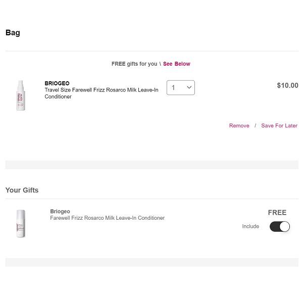Click the Your Gifts section heading
303x303 pixels.
[22, 190]
